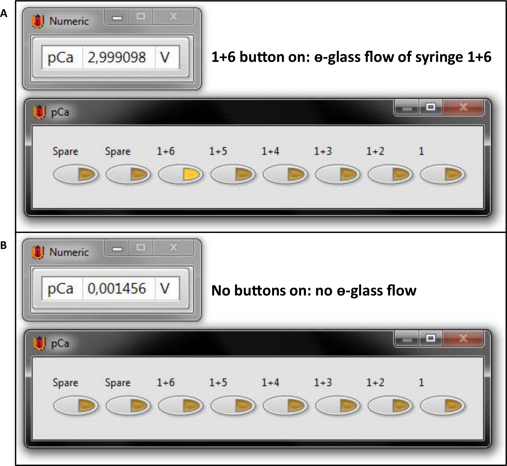This screenshot has width=507, height=466.
Task: Enable syringe 1 toggle in panel B
Action: pos(443,406)
